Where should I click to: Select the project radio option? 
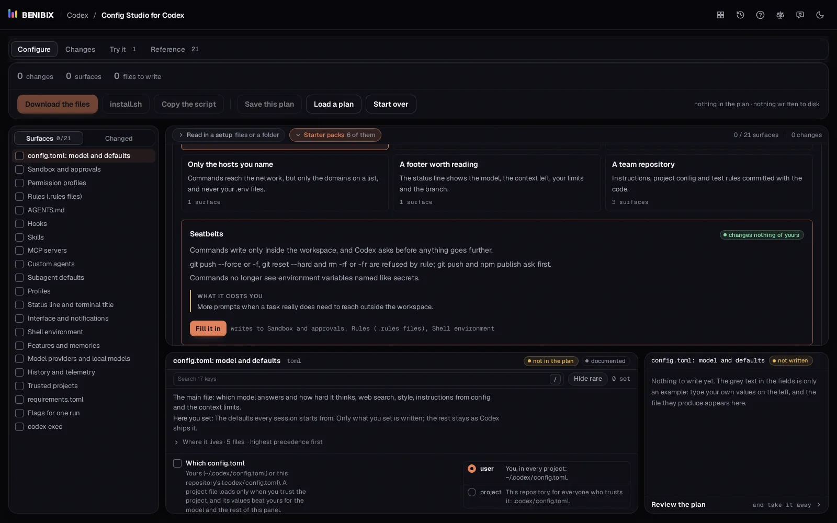pyautogui.click(x=472, y=492)
